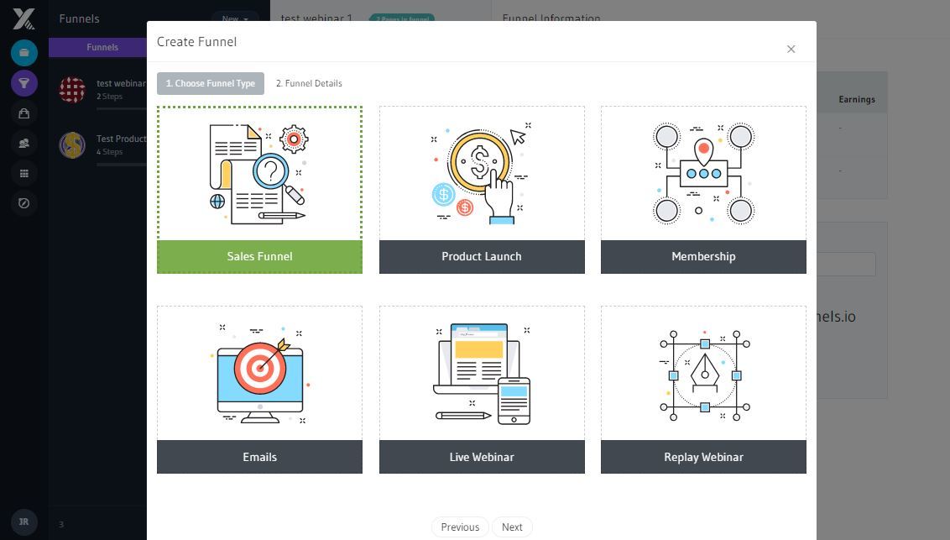950x540 pixels.
Task: Select the Replay Webinar illustration
Action: [x=703, y=374]
